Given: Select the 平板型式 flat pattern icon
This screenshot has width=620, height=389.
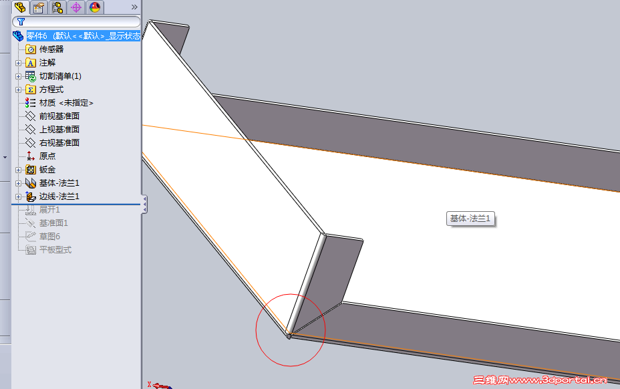Looking at the screenshot, I should (x=31, y=250).
